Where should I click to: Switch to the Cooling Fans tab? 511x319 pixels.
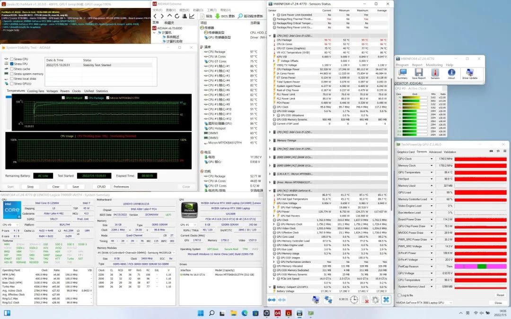click(x=35, y=91)
